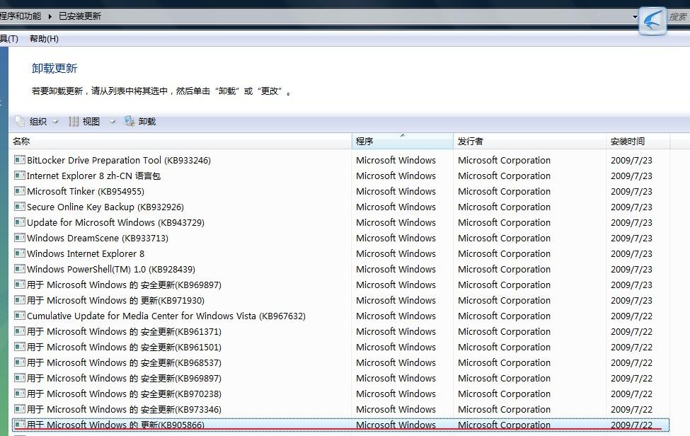Select Windows PowerShell(TM) 1.0 (KB928439)

(111, 269)
